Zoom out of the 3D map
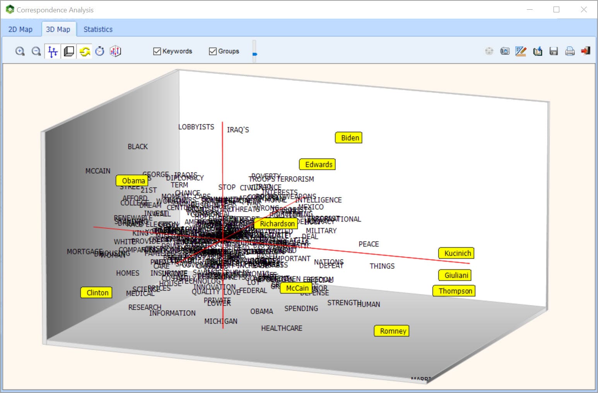This screenshot has width=598, height=393. point(36,51)
